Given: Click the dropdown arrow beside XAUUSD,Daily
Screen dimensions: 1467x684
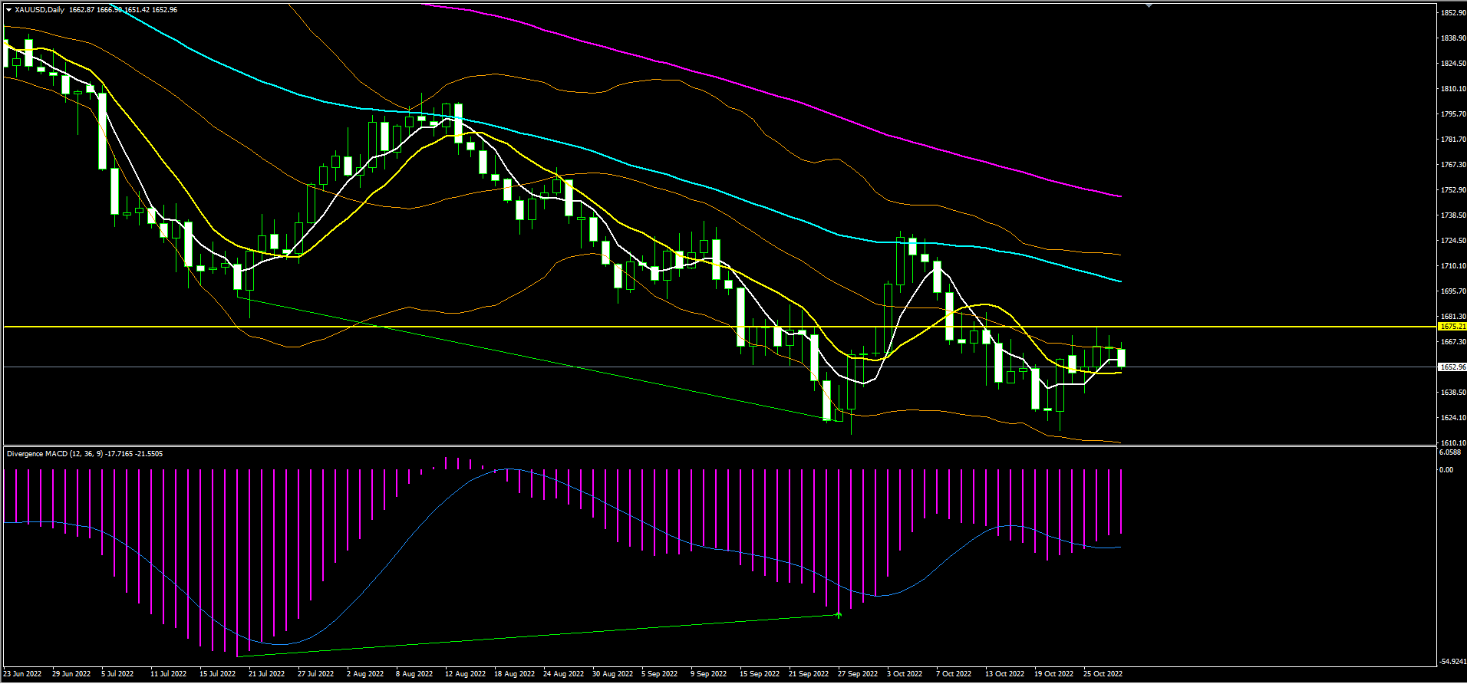Looking at the screenshot, I should (8, 10).
